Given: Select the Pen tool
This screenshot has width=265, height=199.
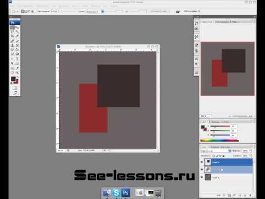Looking at the screenshot, I should (x=12, y=59).
